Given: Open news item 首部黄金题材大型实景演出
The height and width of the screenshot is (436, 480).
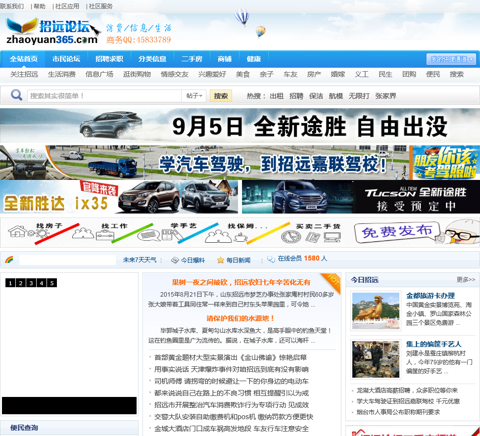Looking at the screenshot, I should tap(231, 357).
